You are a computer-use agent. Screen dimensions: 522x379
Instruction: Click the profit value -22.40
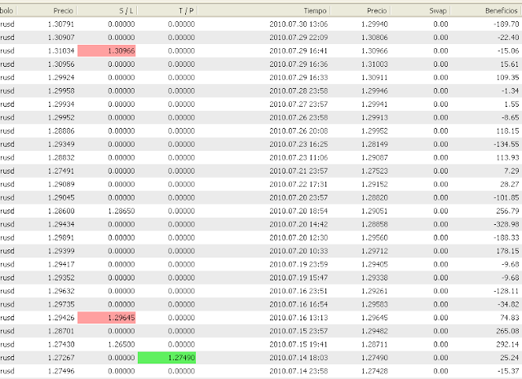[x=508, y=37]
